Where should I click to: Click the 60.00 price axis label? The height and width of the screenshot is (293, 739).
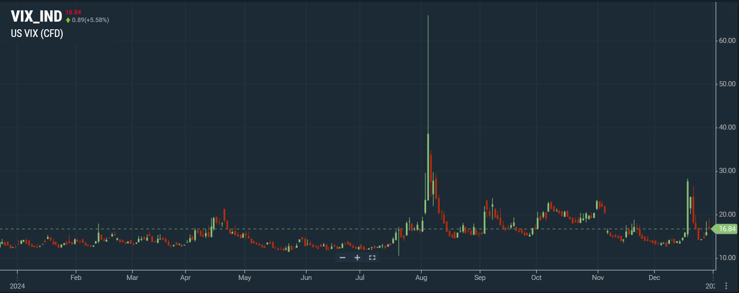[x=727, y=41]
